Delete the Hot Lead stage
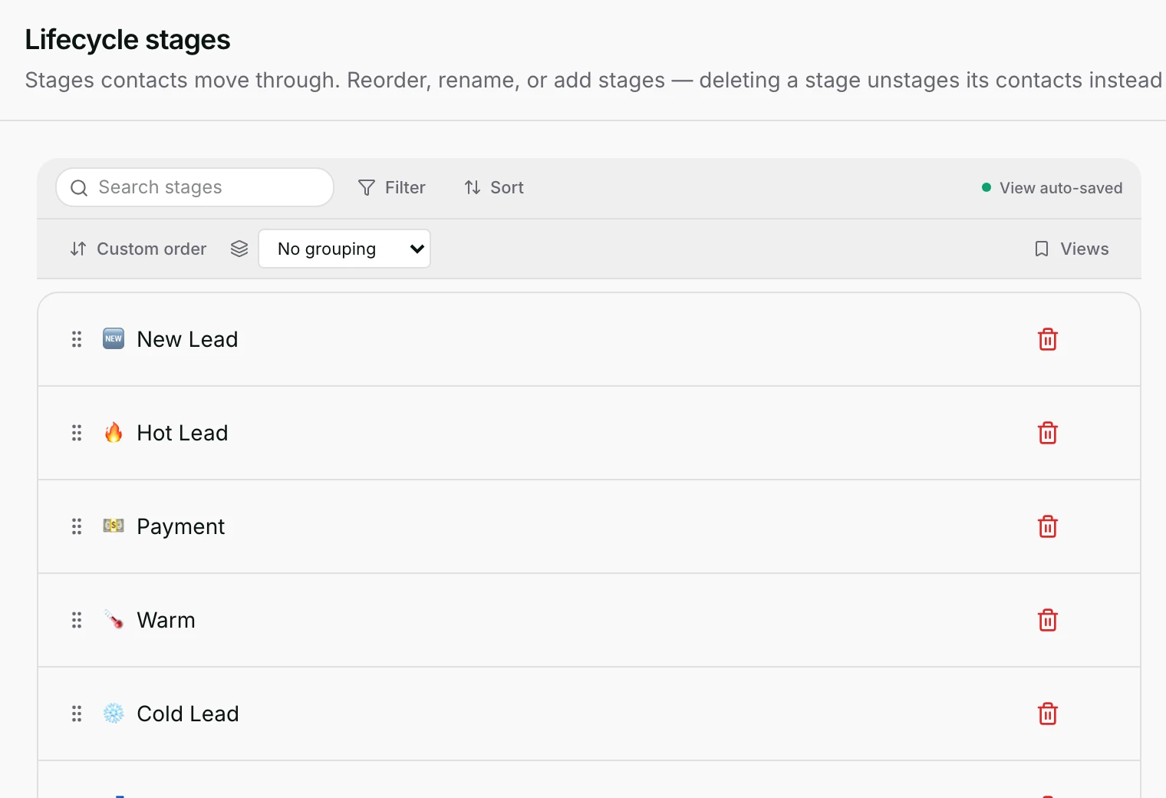The height and width of the screenshot is (798, 1166). click(1047, 433)
